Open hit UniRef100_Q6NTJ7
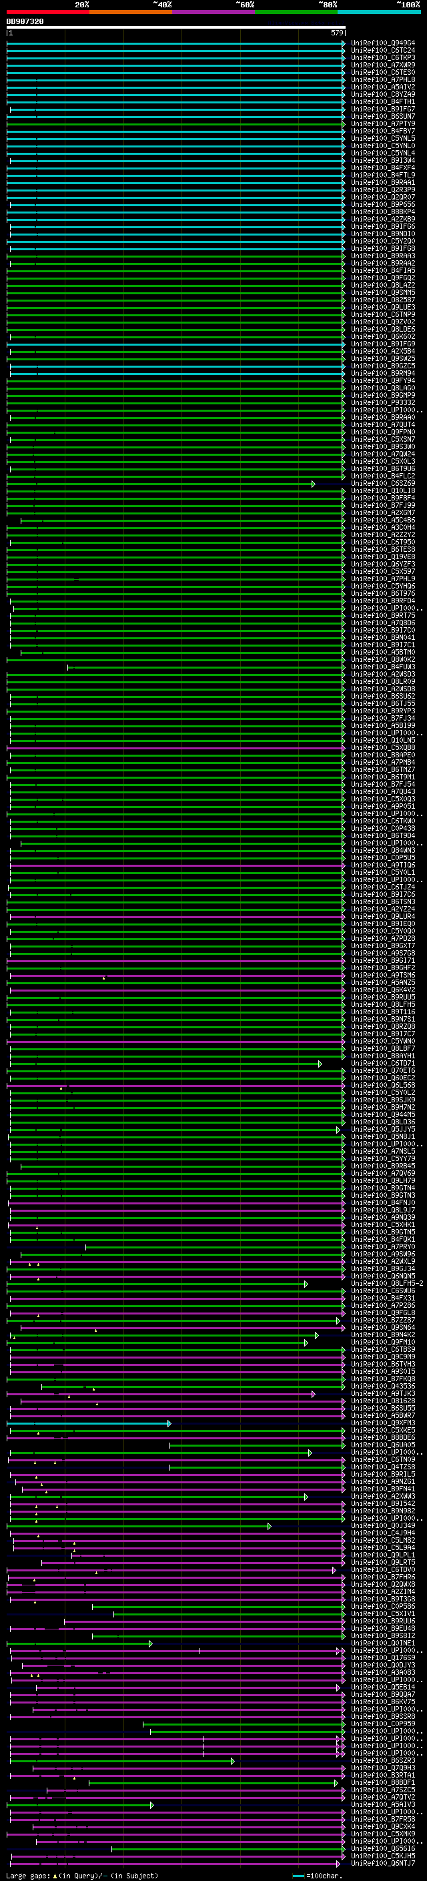Viewport: 427px width, 1881px height. coord(383,1863)
